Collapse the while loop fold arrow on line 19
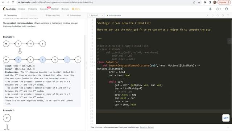 point(94,82)
